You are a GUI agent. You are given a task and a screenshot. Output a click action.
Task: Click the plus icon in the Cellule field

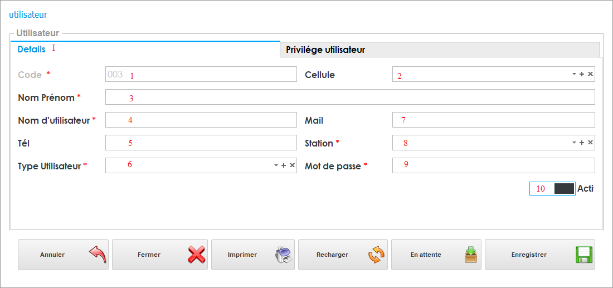click(582, 74)
